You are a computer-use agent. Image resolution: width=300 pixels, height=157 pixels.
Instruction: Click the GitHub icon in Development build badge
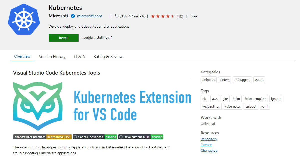(x=121, y=137)
